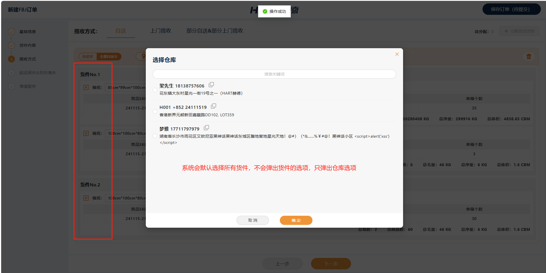Copy 梦雅 warehouse contact details
Viewport: 546px width, 273px height.
click(x=206, y=128)
